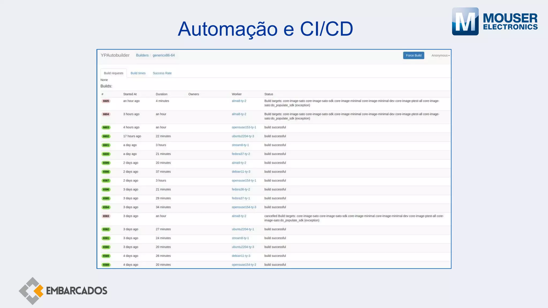This screenshot has width=548, height=308.
Task: Open successful build badge 6597
Action: 106,181
